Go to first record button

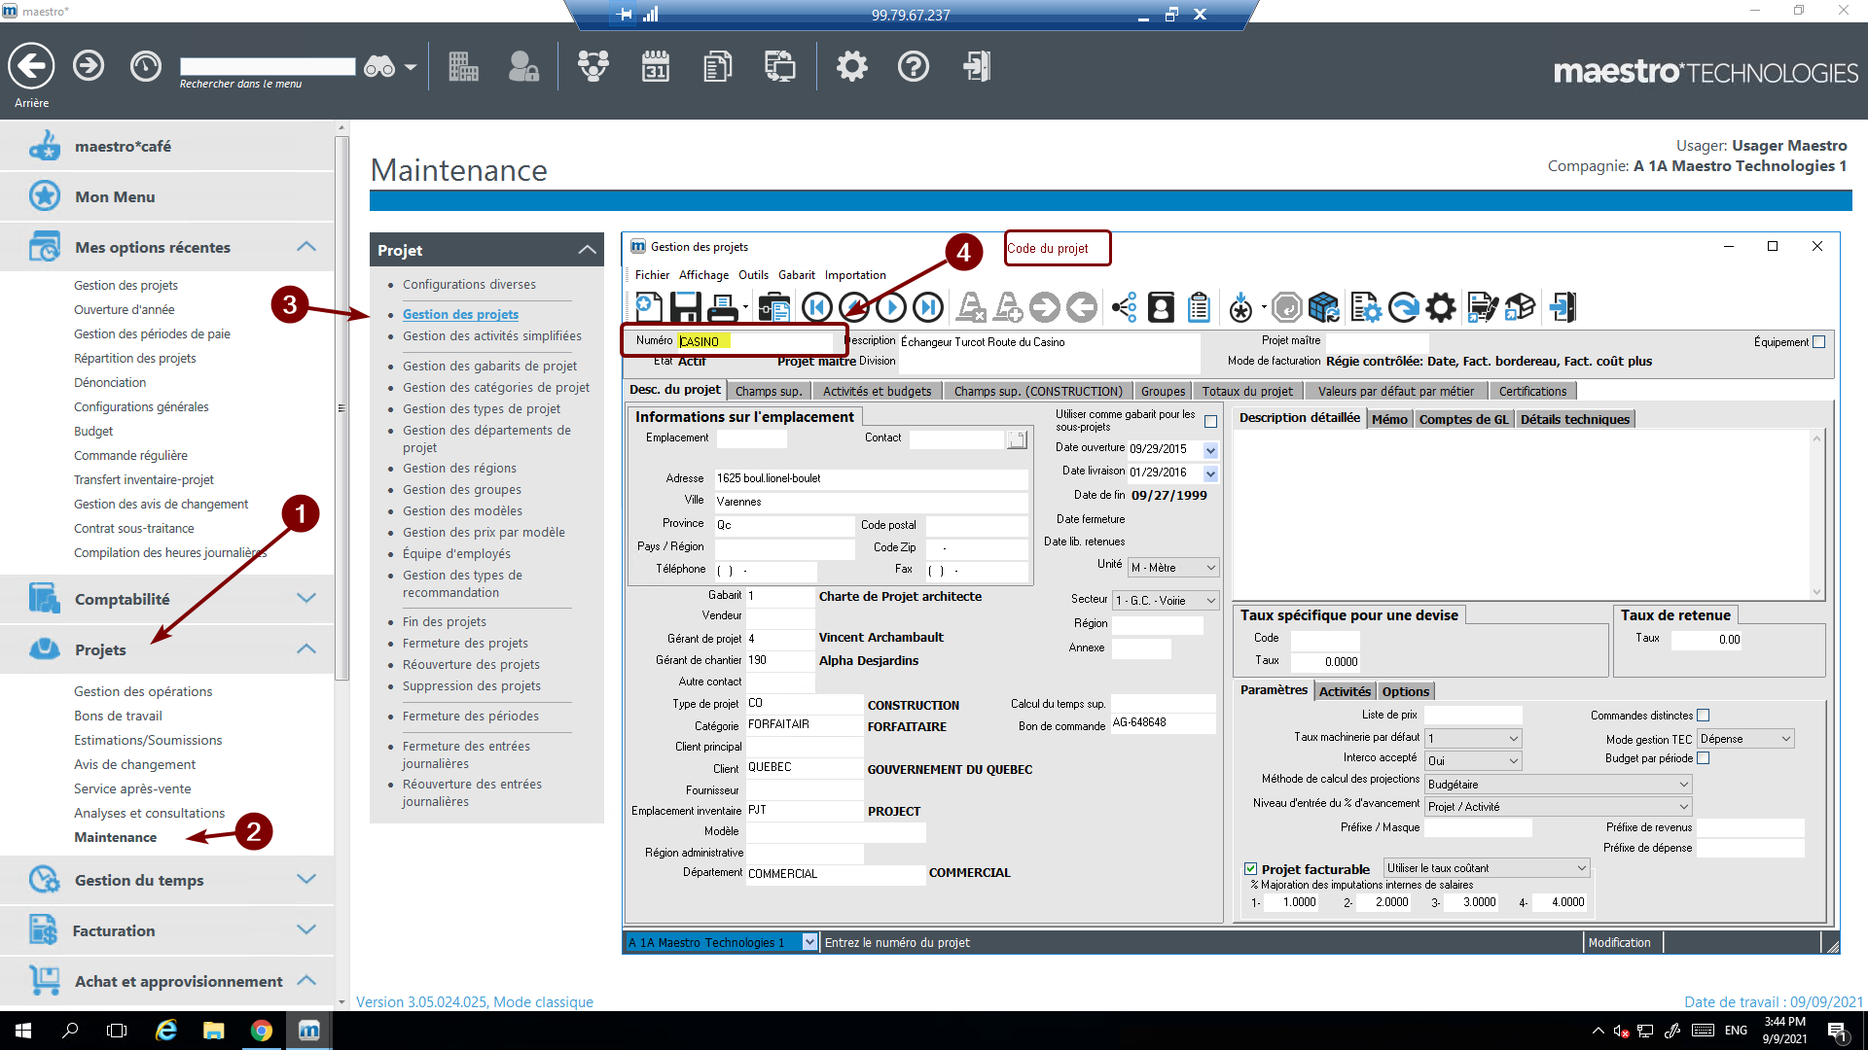[817, 307]
